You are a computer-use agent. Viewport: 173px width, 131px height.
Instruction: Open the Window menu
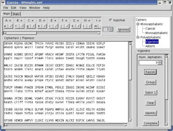[x=34, y=8]
